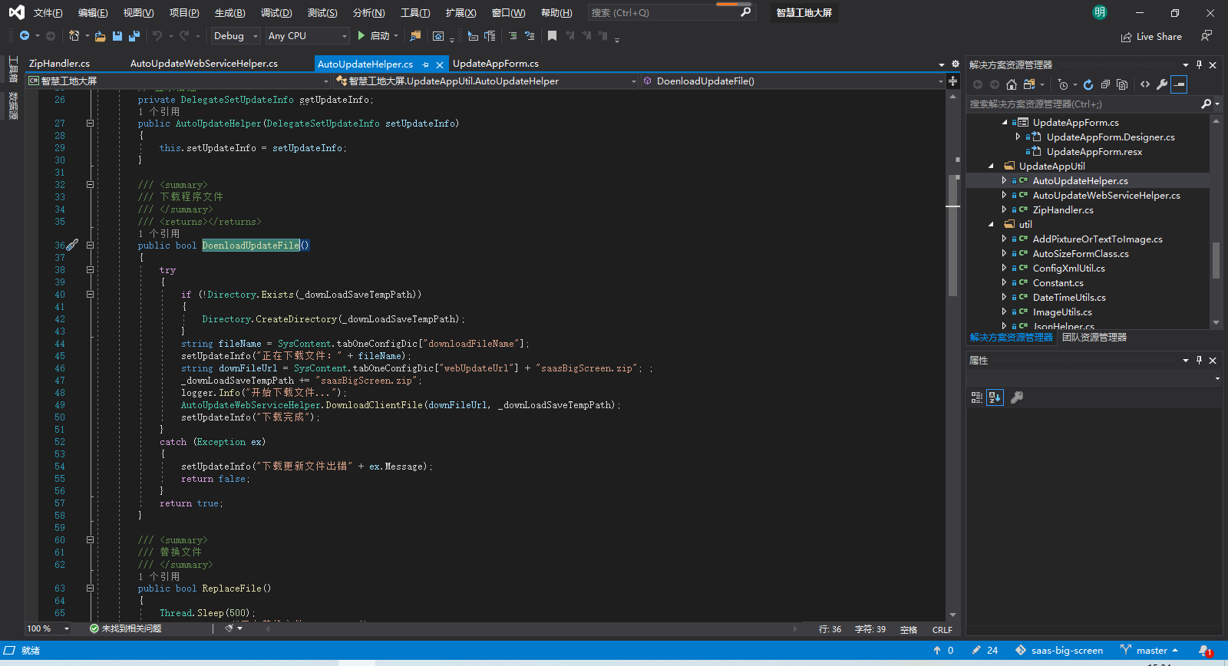
Task: Click Collapse All icon in Solution Explorer
Action: [1105, 84]
